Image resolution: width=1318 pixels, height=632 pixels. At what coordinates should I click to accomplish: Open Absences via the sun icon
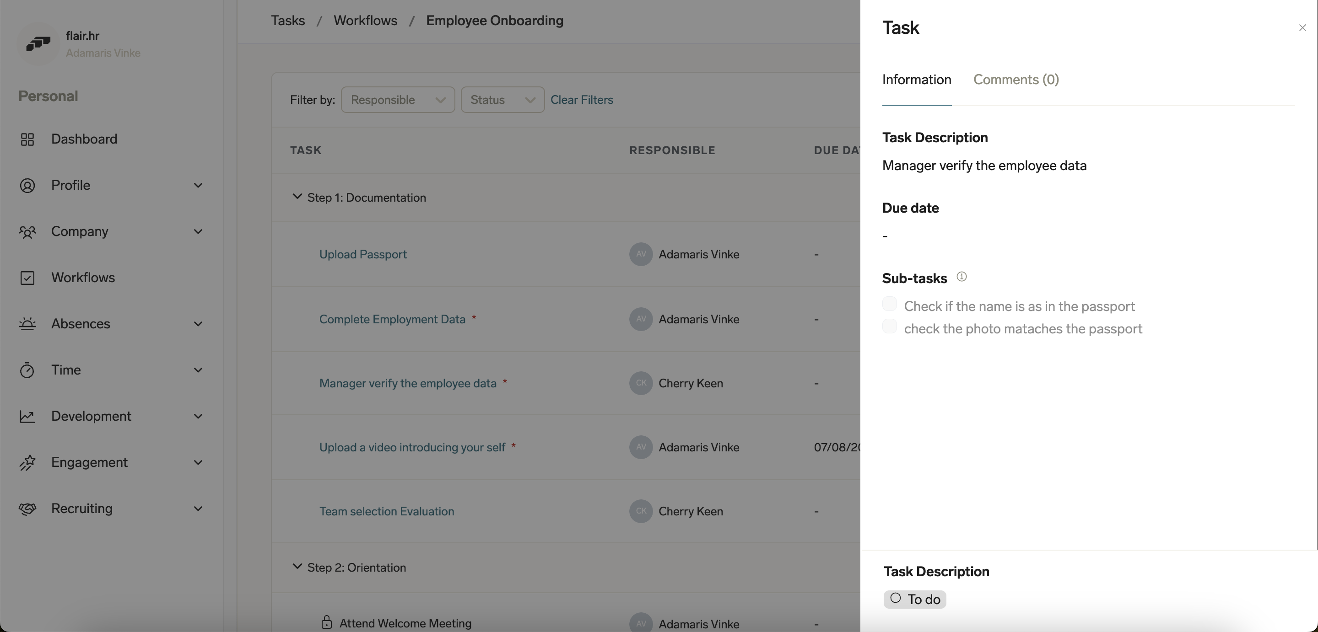(x=28, y=324)
